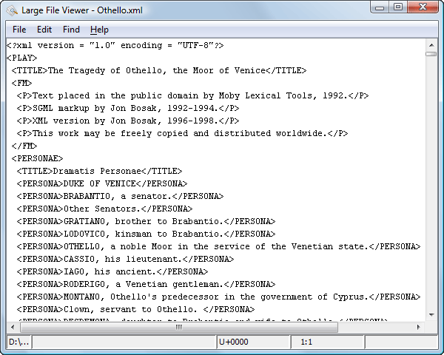Image resolution: width=444 pixels, height=355 pixels.
Task: Open the File menu
Action: 19,30
